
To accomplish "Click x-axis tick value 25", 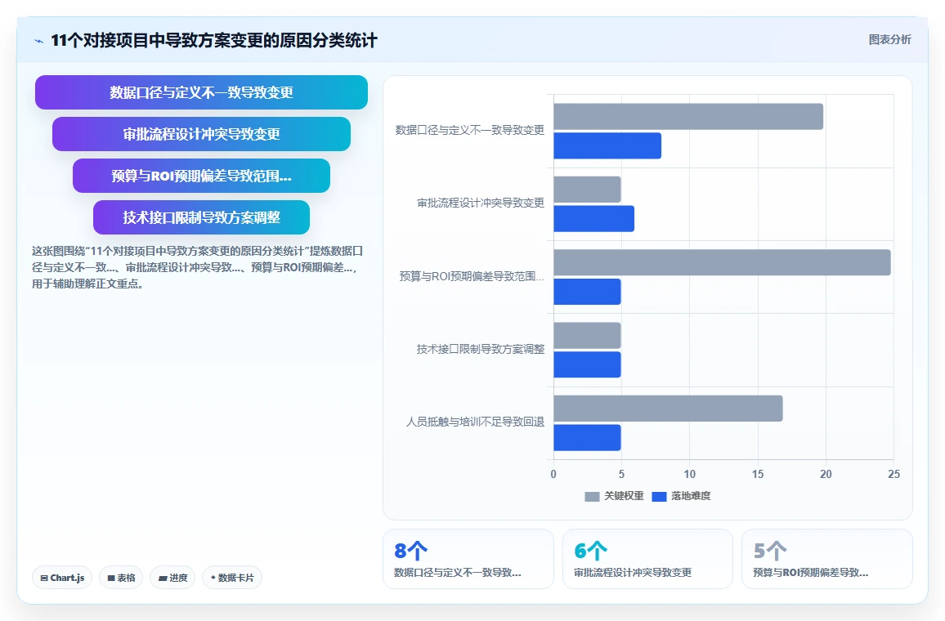I will [893, 474].
